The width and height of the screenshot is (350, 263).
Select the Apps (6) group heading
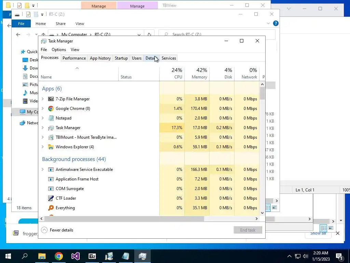52,89
